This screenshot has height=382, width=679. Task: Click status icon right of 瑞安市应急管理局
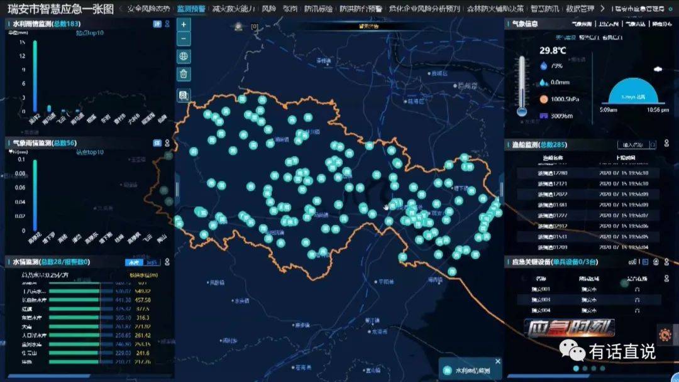671,9
